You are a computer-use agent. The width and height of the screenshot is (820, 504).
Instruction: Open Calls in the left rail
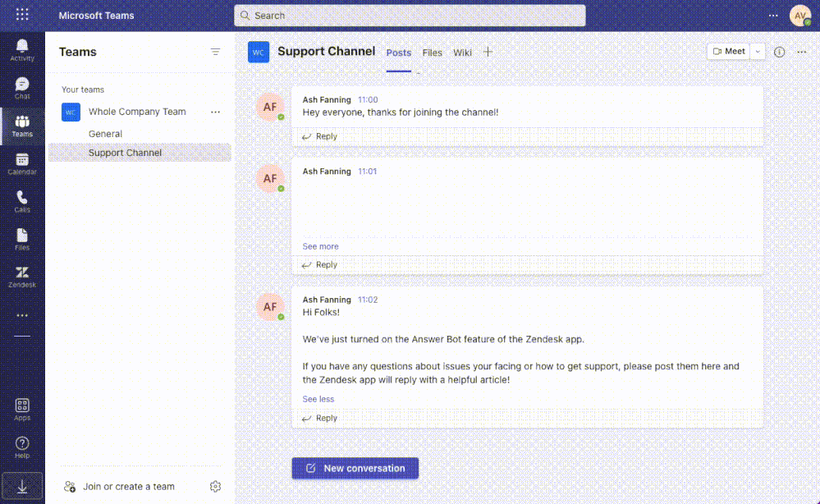pyautogui.click(x=22, y=202)
